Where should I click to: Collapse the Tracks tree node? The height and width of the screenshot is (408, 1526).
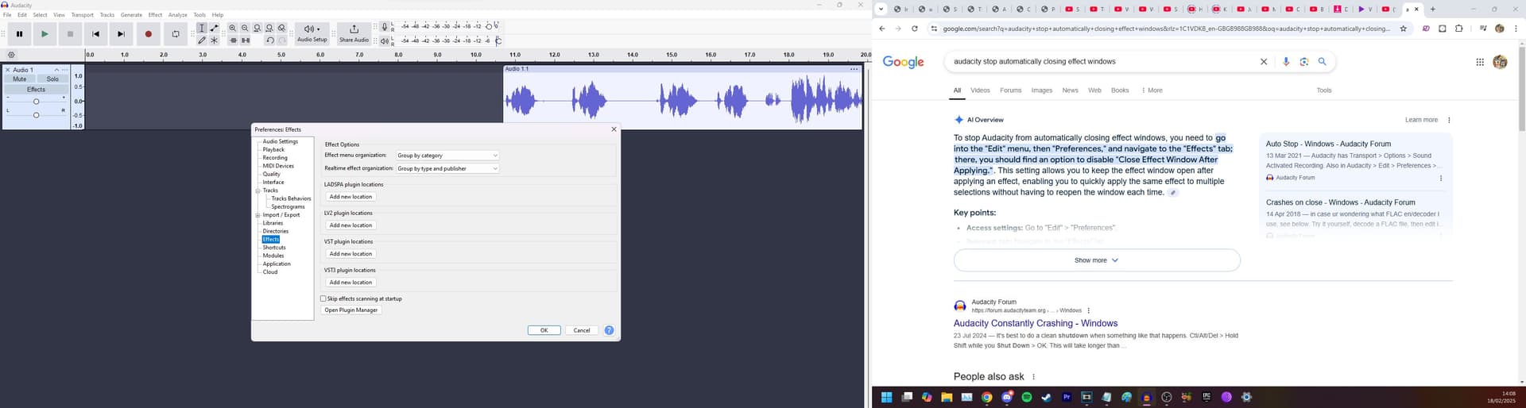click(258, 191)
